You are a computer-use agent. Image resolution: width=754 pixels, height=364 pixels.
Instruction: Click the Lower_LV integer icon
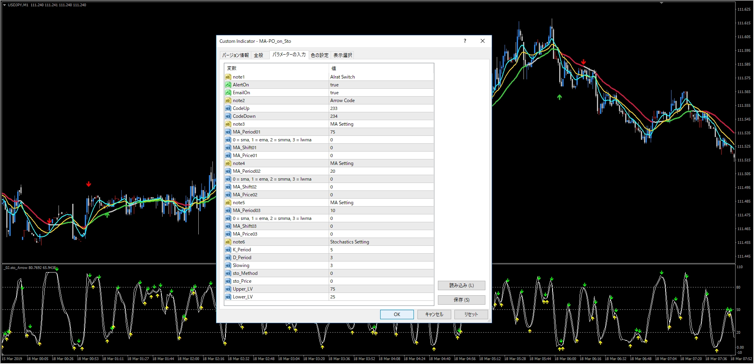point(228,297)
